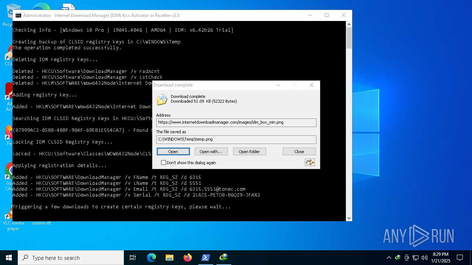Click the 'The file saved as' path field
Viewport: 472px width, 265px height.
tap(236, 139)
